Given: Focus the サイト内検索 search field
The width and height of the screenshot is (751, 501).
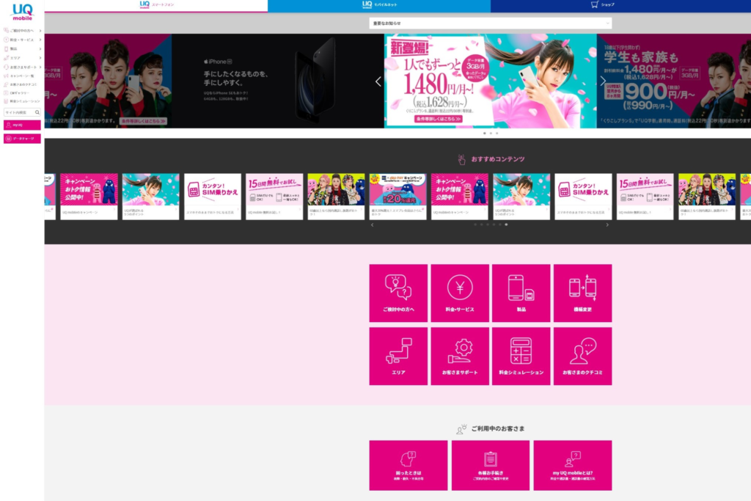Looking at the screenshot, I should [19, 112].
